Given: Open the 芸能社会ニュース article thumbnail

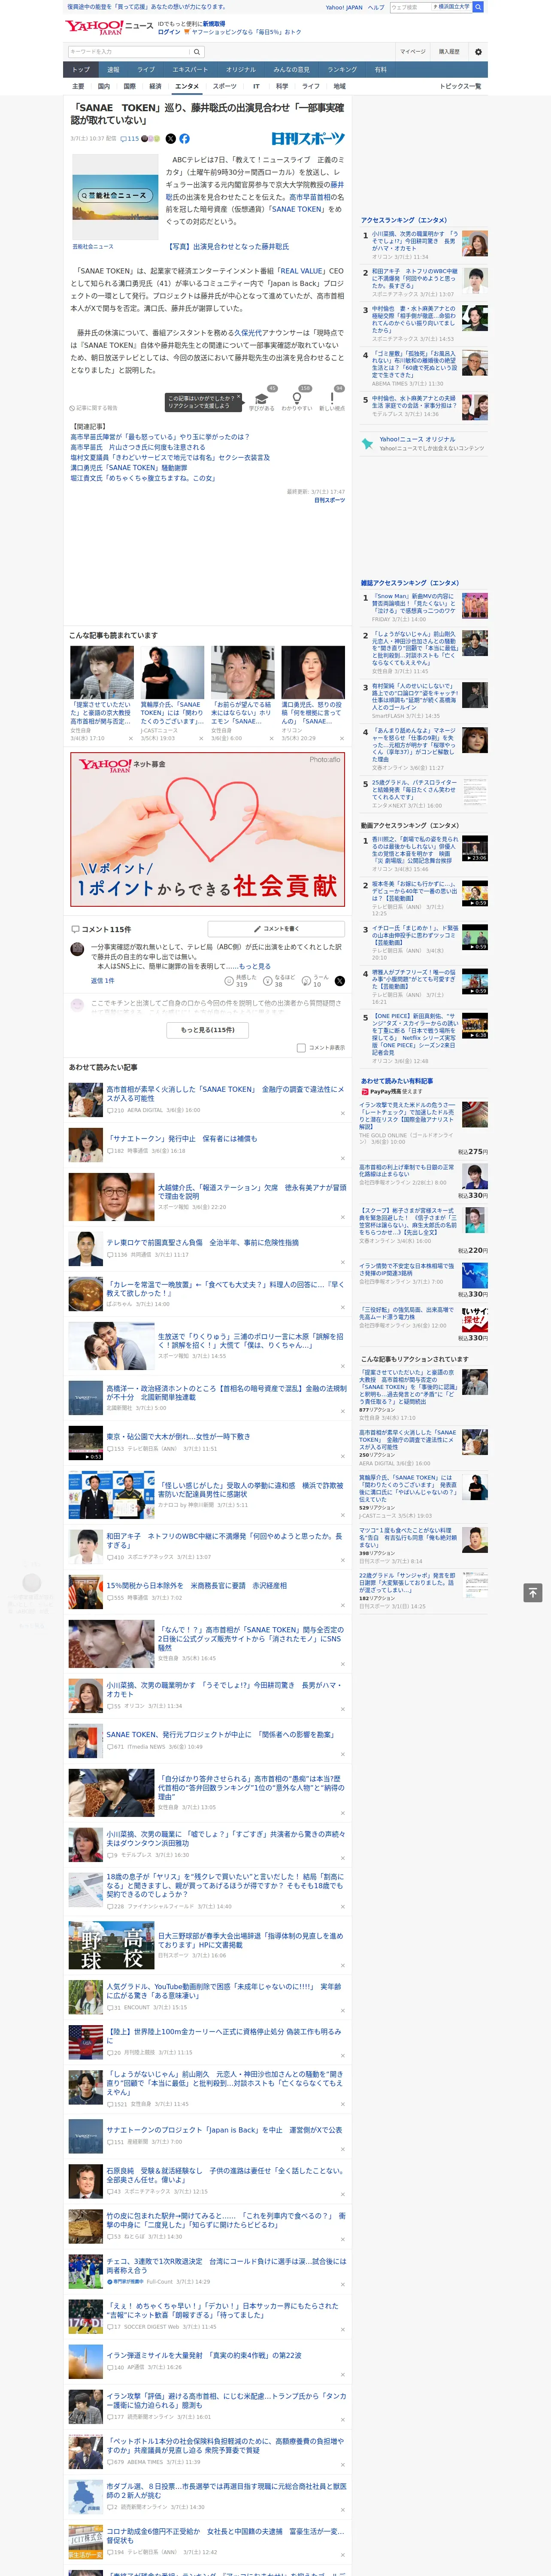Looking at the screenshot, I should click(114, 196).
